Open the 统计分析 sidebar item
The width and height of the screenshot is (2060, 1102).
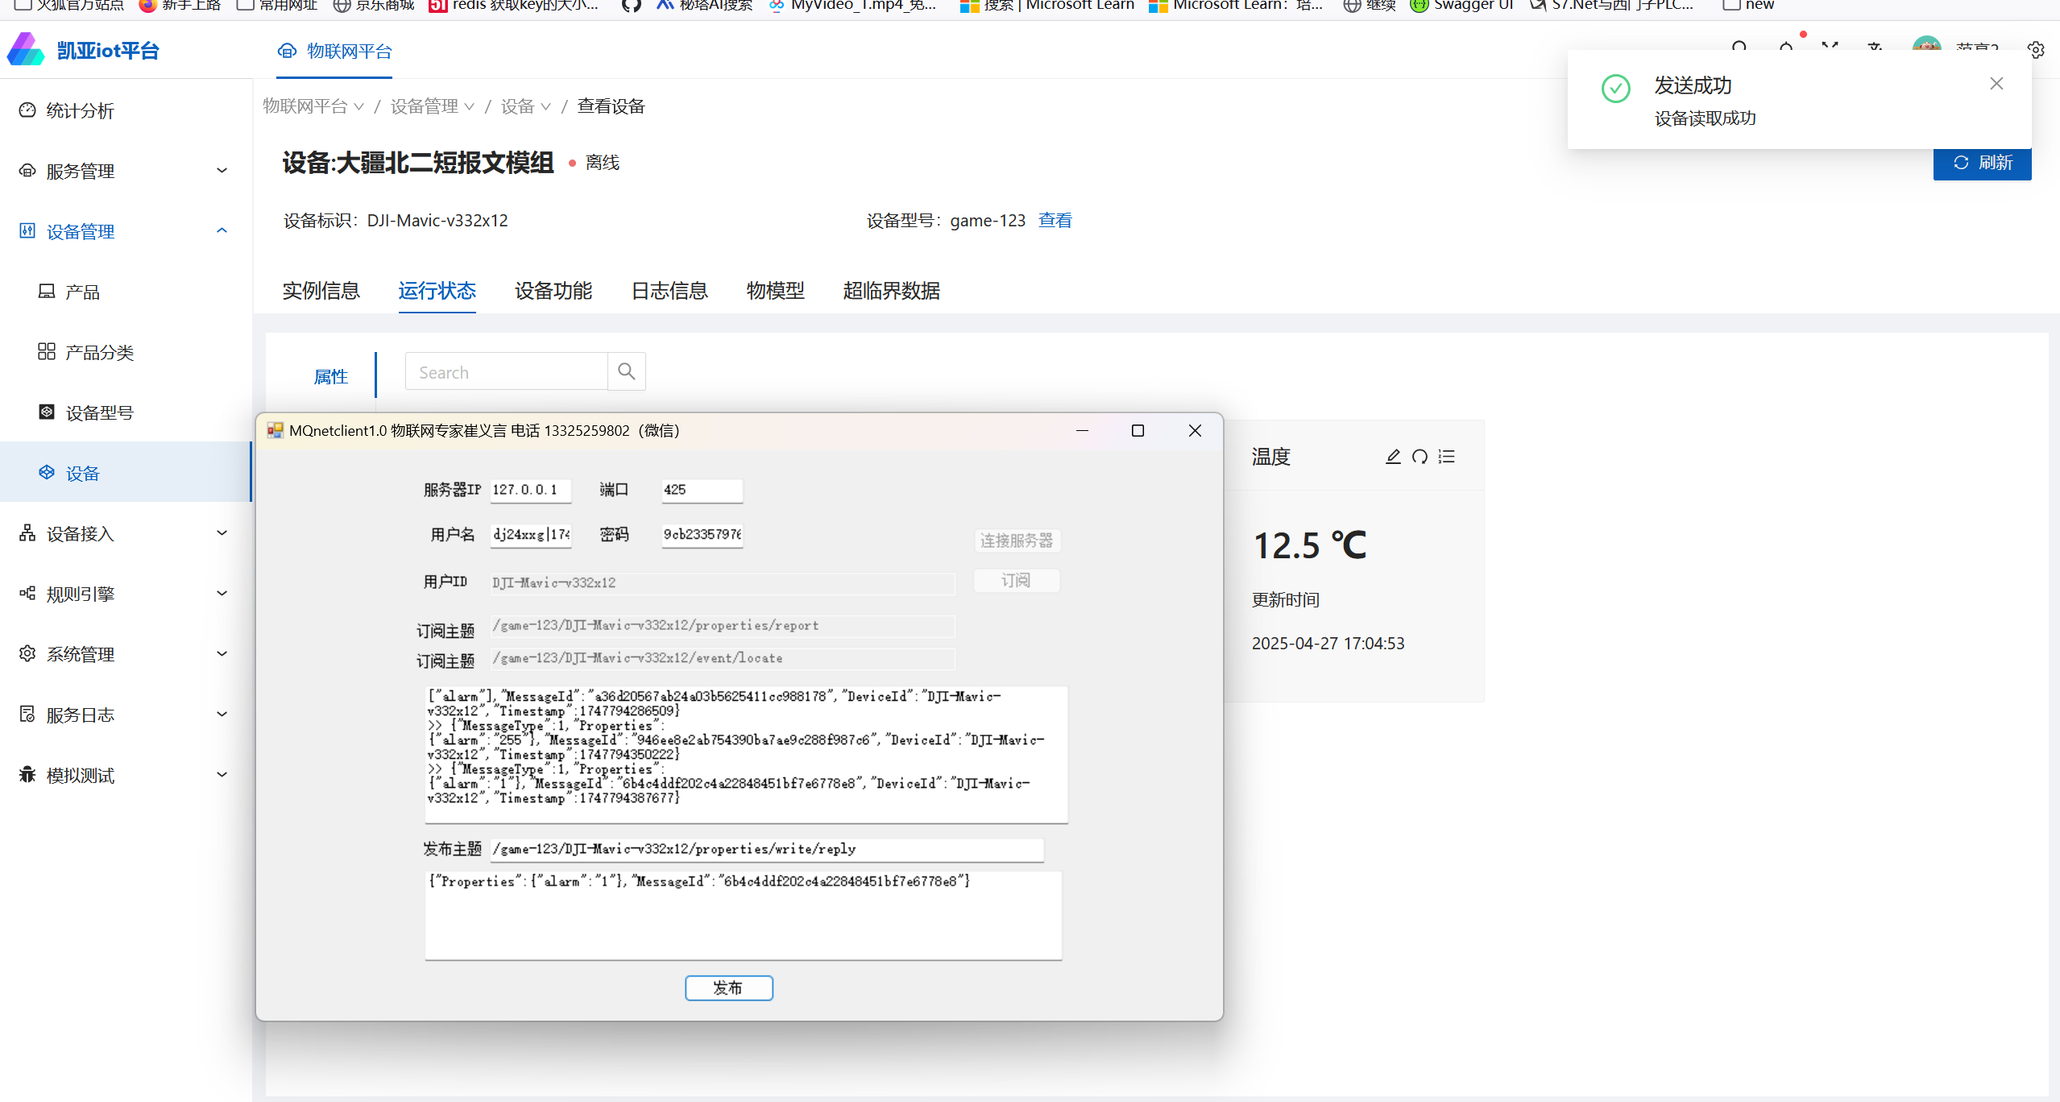[80, 110]
